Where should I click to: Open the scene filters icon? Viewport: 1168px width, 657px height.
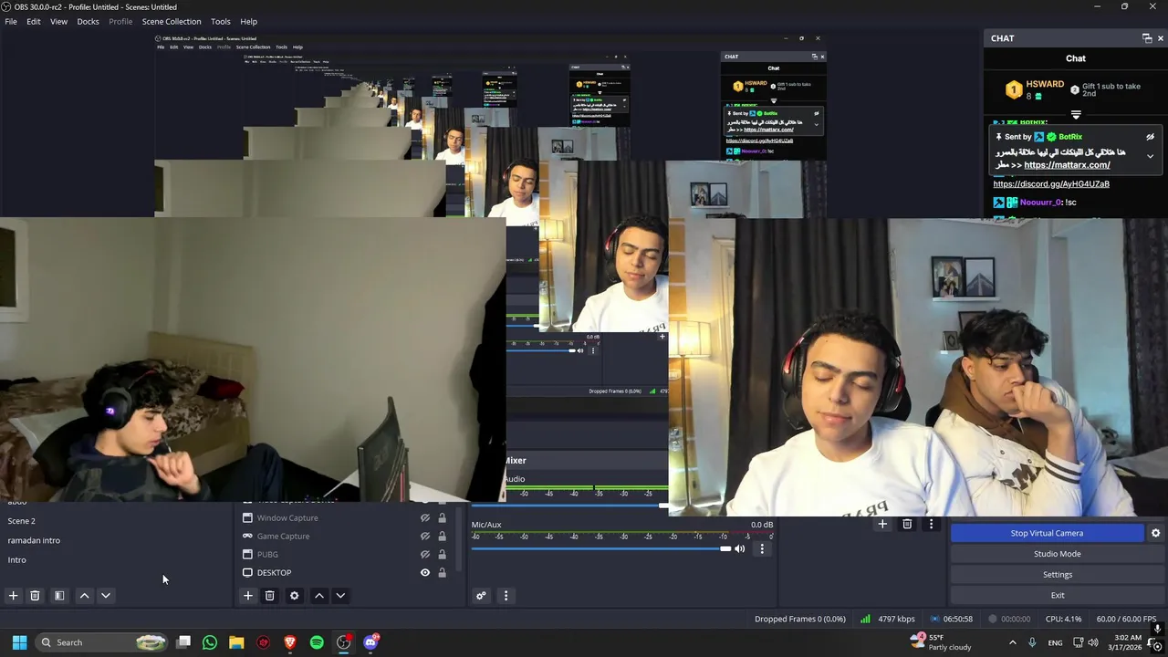point(59,596)
